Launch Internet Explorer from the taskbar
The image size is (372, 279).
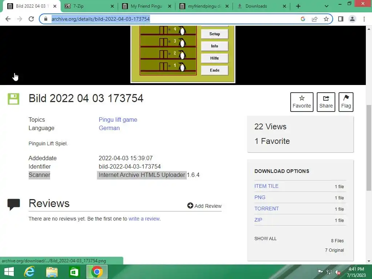29,272
